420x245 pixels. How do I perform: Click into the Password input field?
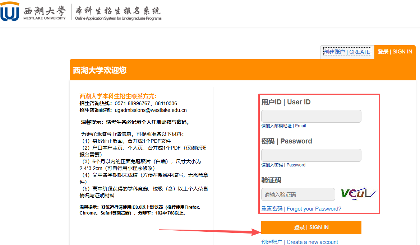[x=311, y=155]
